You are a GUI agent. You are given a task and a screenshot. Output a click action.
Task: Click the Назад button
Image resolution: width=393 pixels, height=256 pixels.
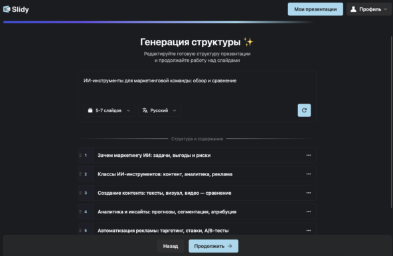coord(171,246)
